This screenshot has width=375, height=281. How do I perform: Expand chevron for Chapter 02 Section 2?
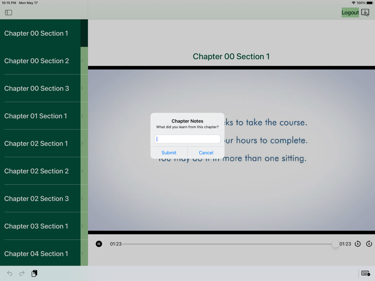82,171
